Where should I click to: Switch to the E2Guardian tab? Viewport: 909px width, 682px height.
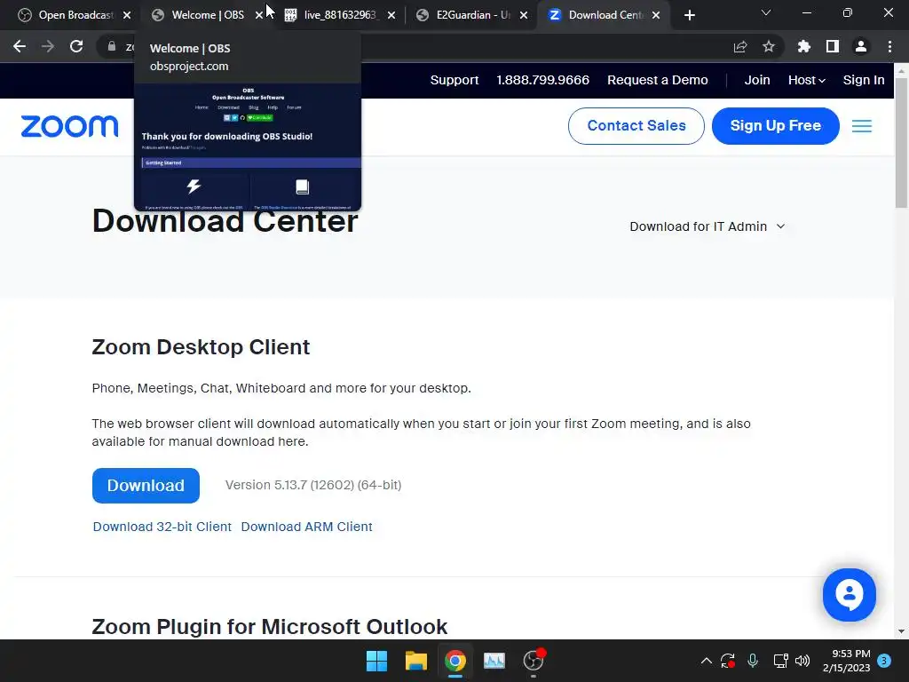pos(472,15)
